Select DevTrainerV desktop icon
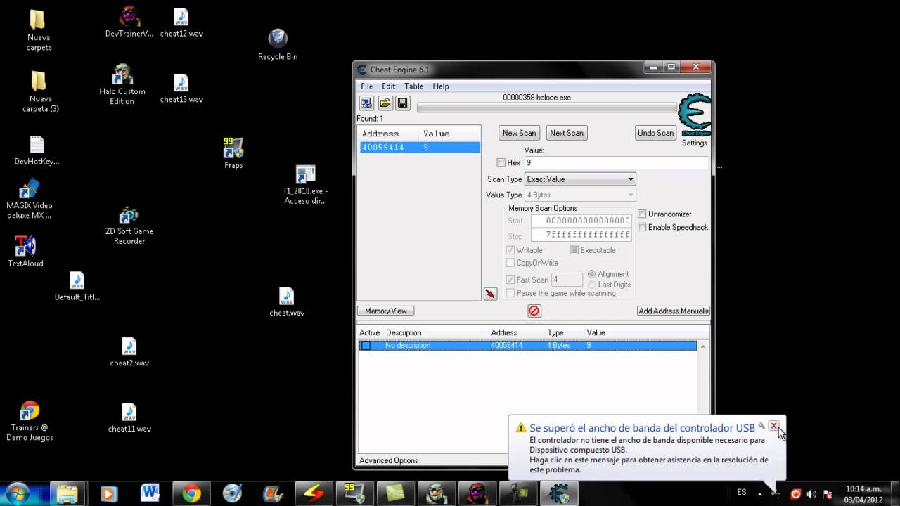Viewport: 900px width, 506px height. coord(129,22)
